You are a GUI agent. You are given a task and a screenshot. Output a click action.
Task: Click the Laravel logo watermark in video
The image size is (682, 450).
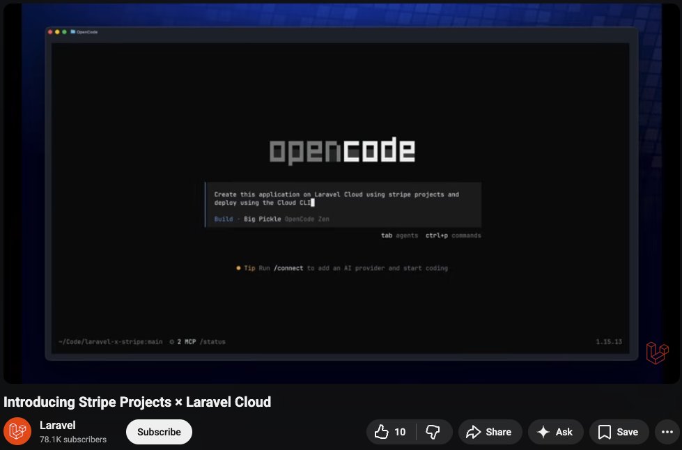pos(657,352)
